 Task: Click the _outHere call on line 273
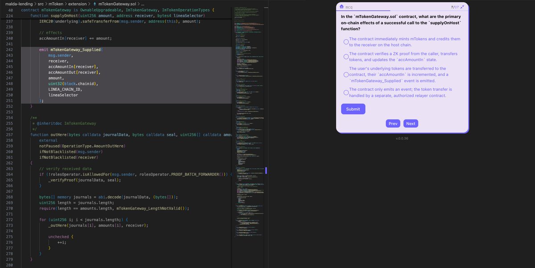[98, 225]
